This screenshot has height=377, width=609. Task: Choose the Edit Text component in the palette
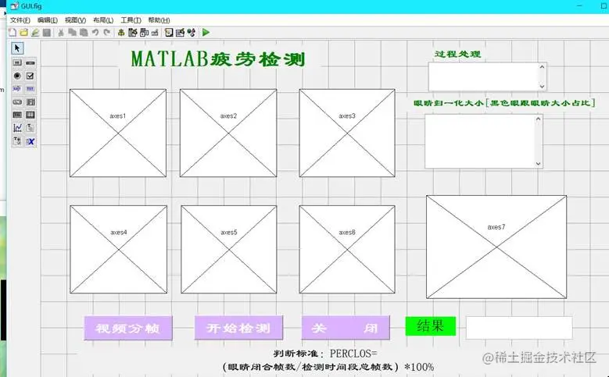[17, 89]
